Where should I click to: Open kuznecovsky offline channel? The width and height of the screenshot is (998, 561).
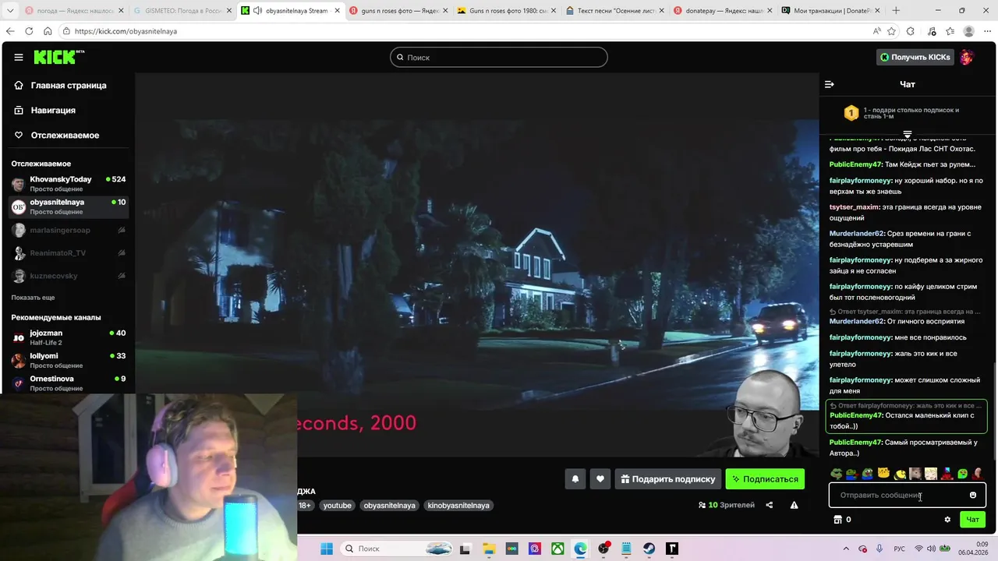67,276
